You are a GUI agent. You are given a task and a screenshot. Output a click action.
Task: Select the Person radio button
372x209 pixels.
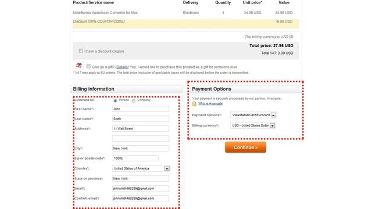coord(115,100)
